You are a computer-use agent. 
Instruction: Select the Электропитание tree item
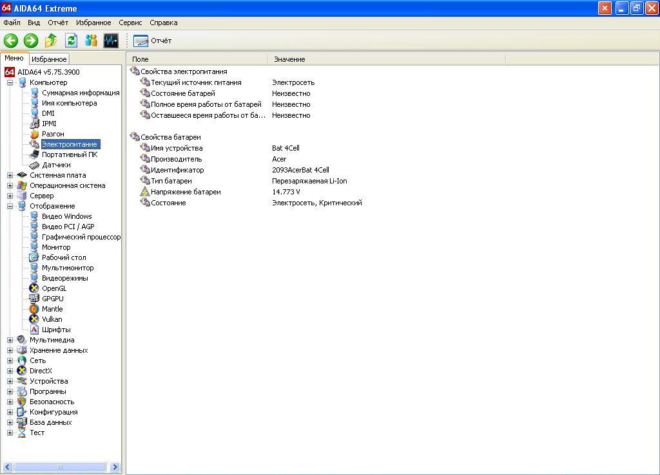pos(70,144)
